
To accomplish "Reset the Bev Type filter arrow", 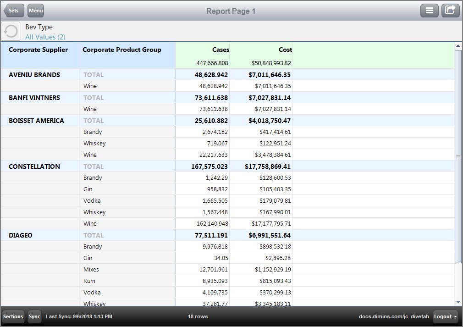I will (x=10, y=31).
